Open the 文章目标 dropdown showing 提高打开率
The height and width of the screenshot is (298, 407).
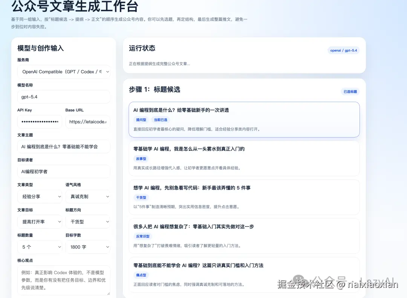click(40, 222)
